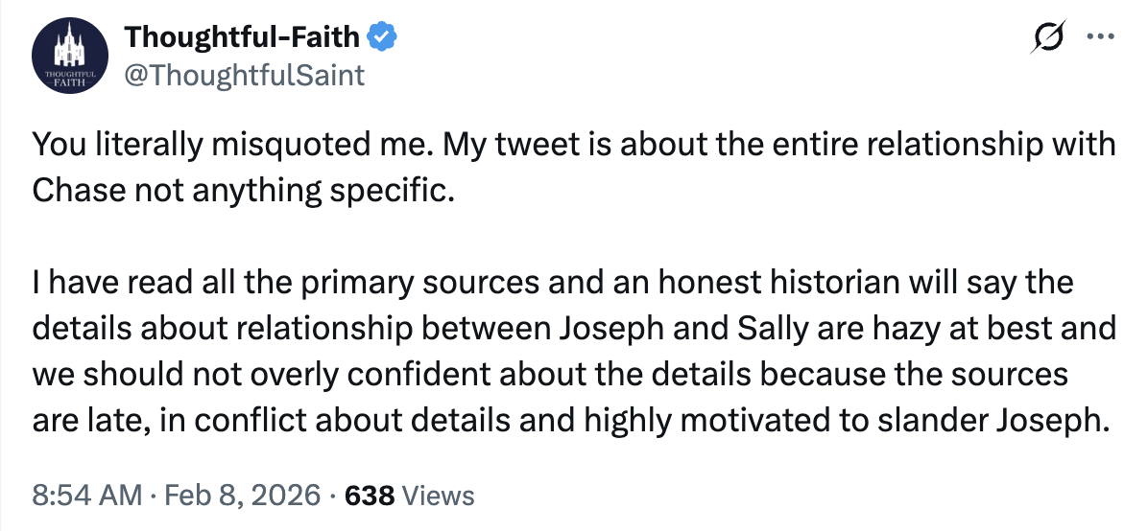The image size is (1148, 531).
Task: Click the Grok explain-post icon
Action: (1048, 39)
